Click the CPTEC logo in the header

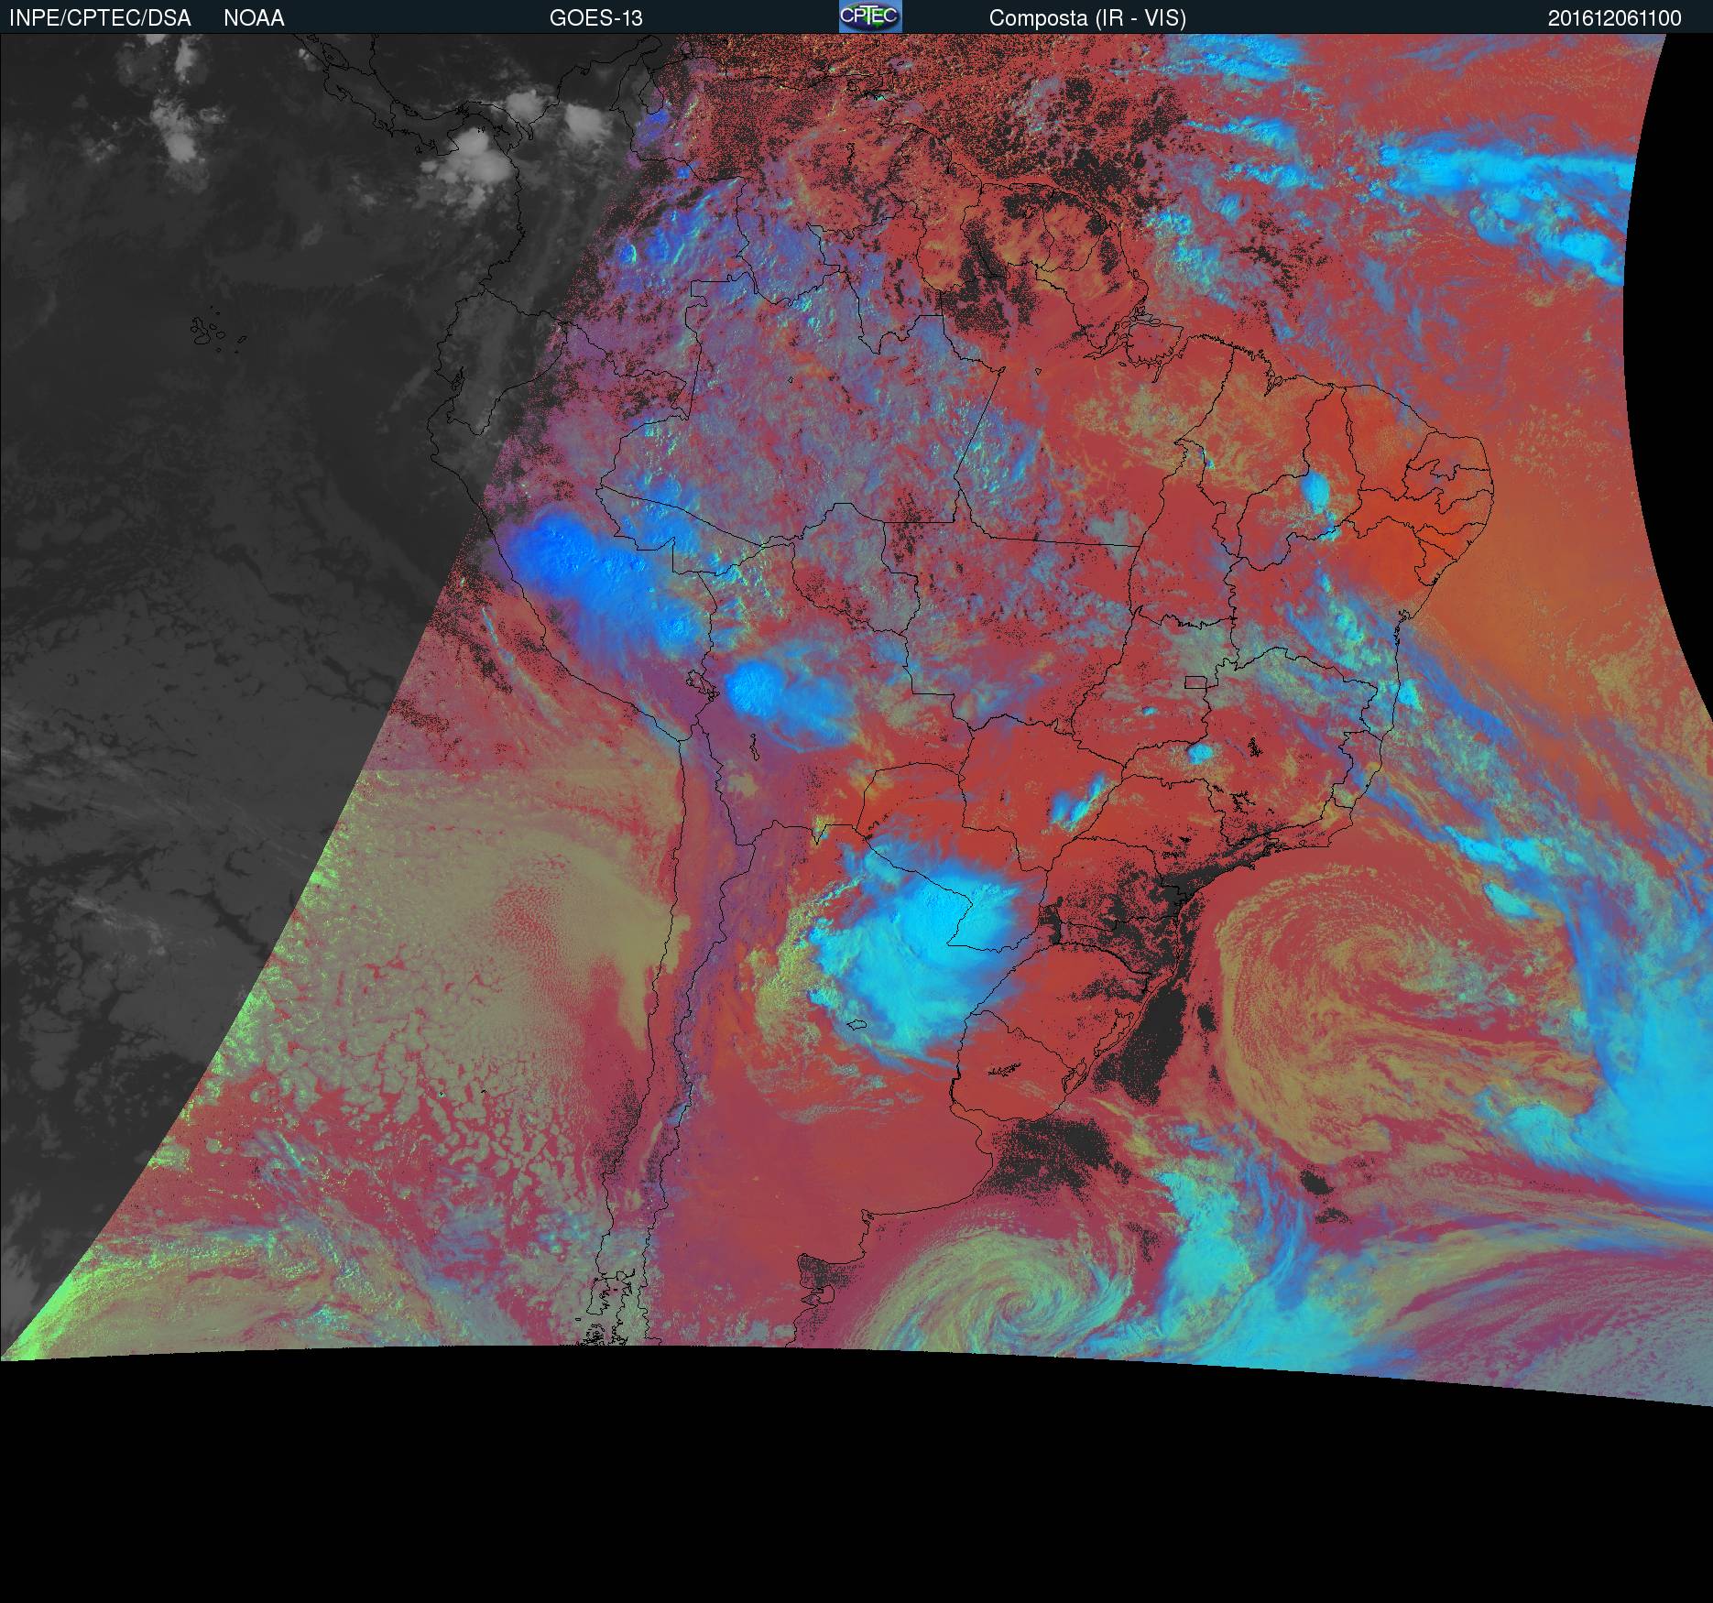(870, 16)
